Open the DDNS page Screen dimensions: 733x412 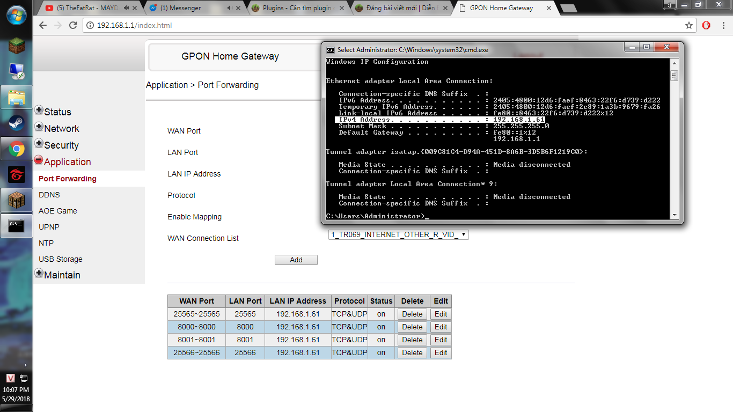[x=49, y=195]
